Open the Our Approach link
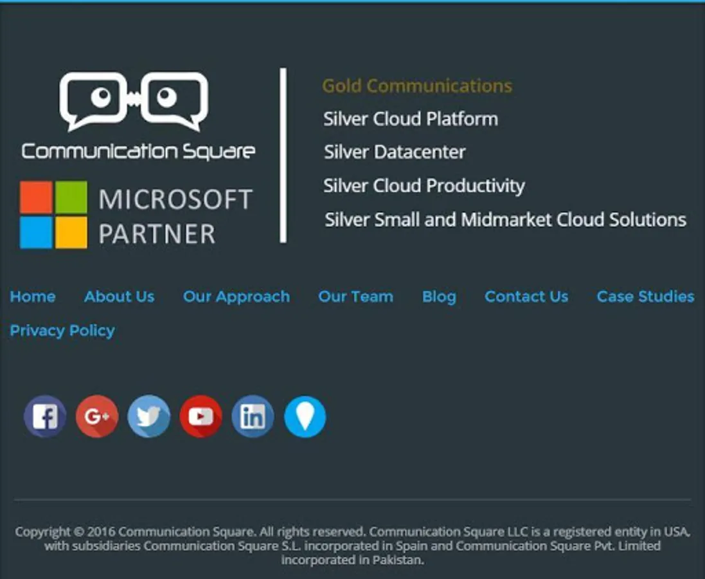The height and width of the screenshot is (579, 705). tap(236, 297)
